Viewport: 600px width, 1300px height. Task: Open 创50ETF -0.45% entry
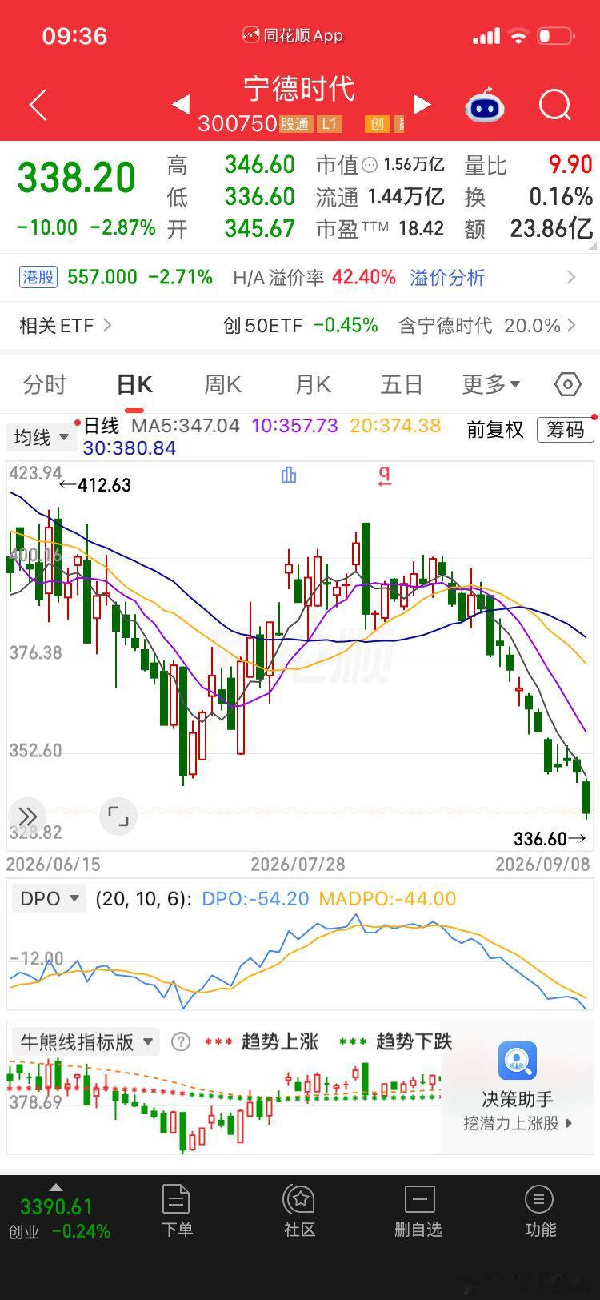(x=300, y=325)
